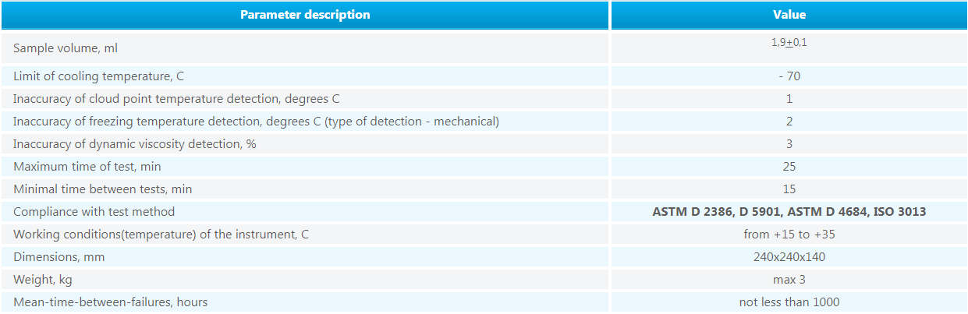968x314 pixels.
Task: Click the -70 cooling temperature value
Action: (x=789, y=76)
